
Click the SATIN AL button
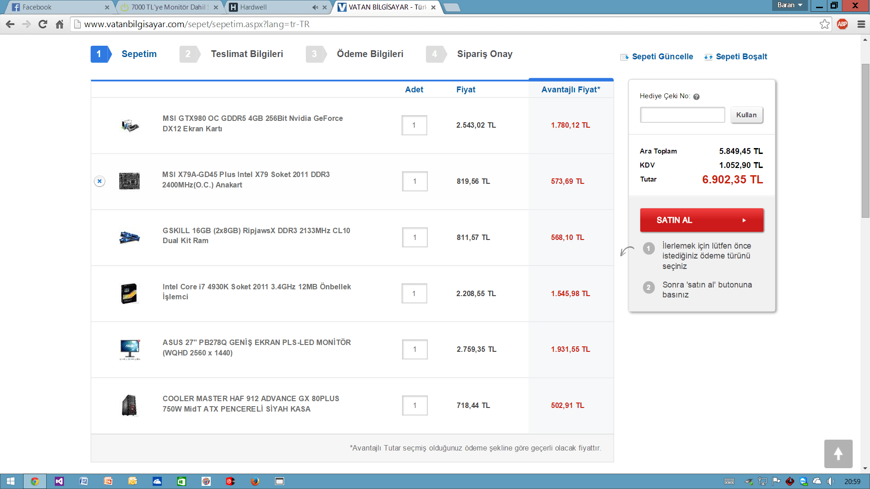(x=701, y=220)
